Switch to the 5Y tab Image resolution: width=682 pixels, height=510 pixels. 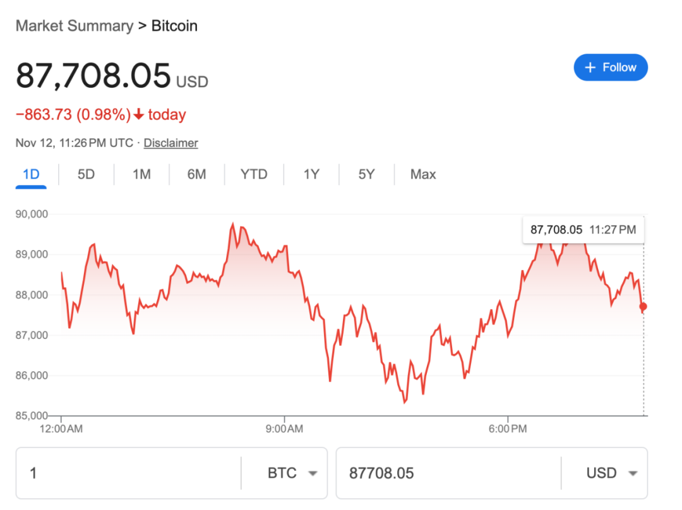(x=366, y=174)
